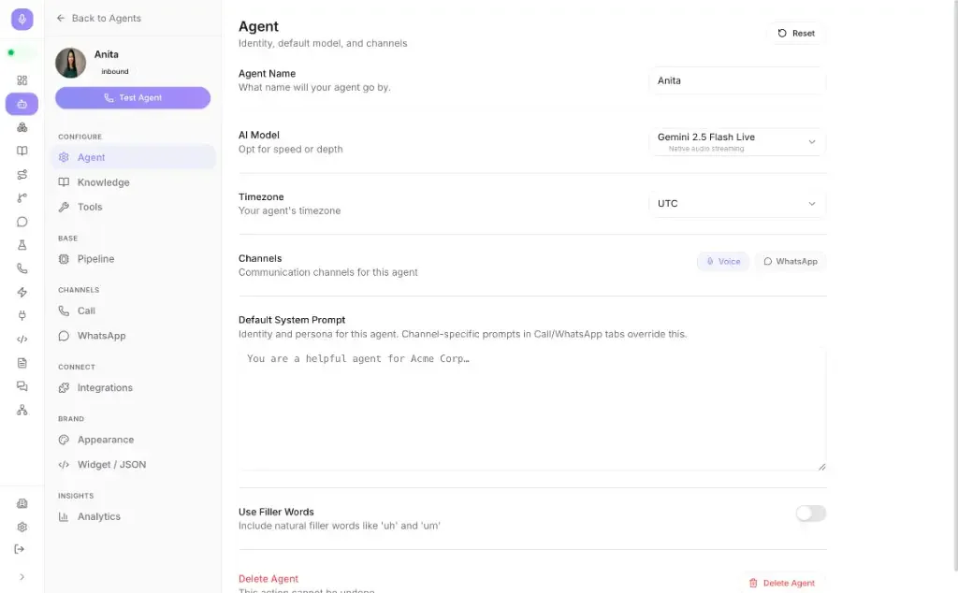Toggle the WhatsApp channel chip

coord(790,261)
